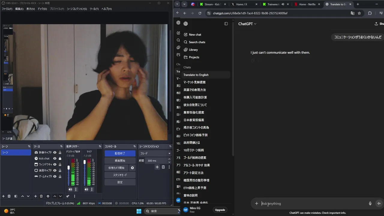Lock the 映像キャプチャ source

point(60,152)
